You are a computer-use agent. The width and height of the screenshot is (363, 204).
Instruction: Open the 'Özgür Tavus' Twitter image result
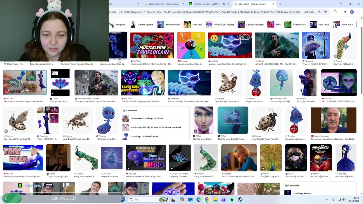pos(58,158)
